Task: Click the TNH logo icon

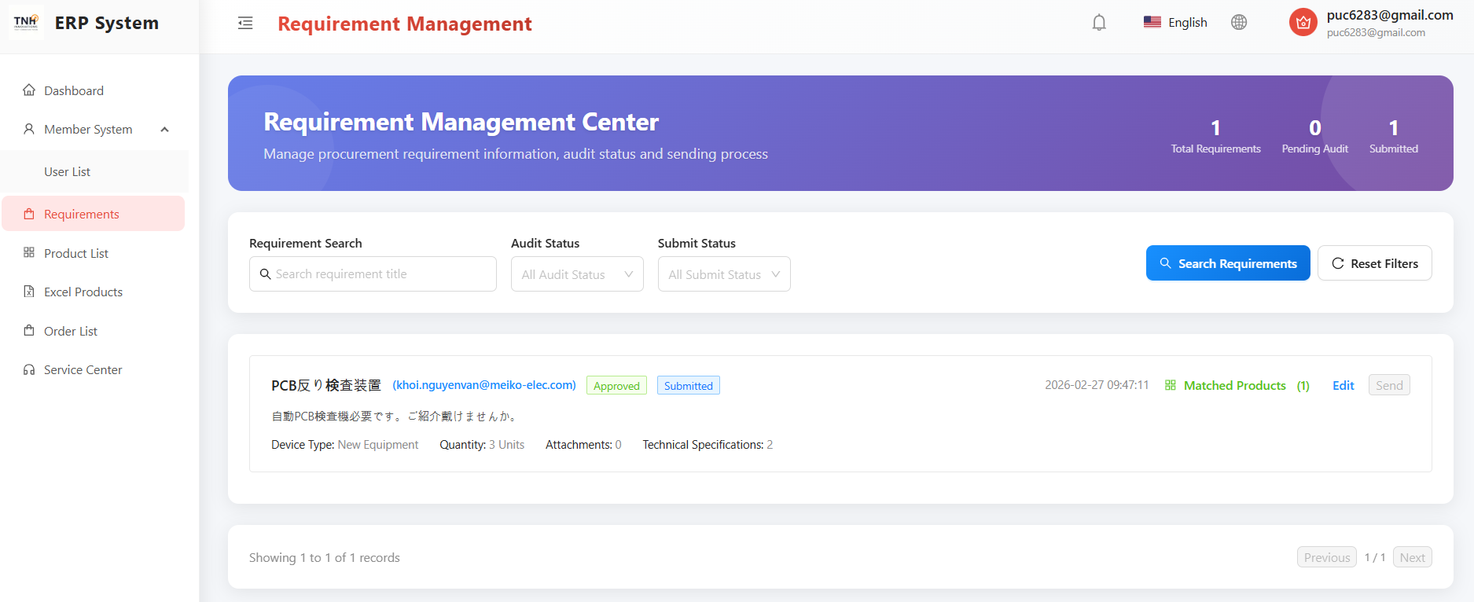Action: [26, 22]
